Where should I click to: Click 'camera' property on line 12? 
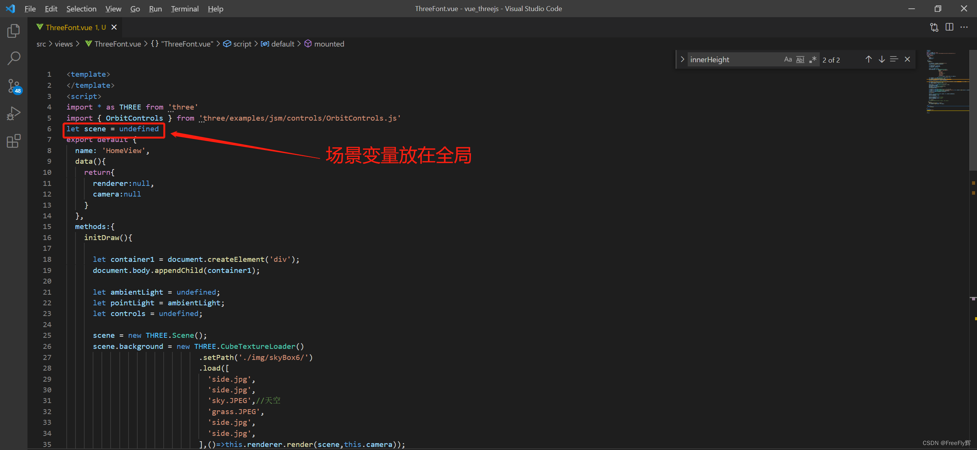tap(106, 194)
